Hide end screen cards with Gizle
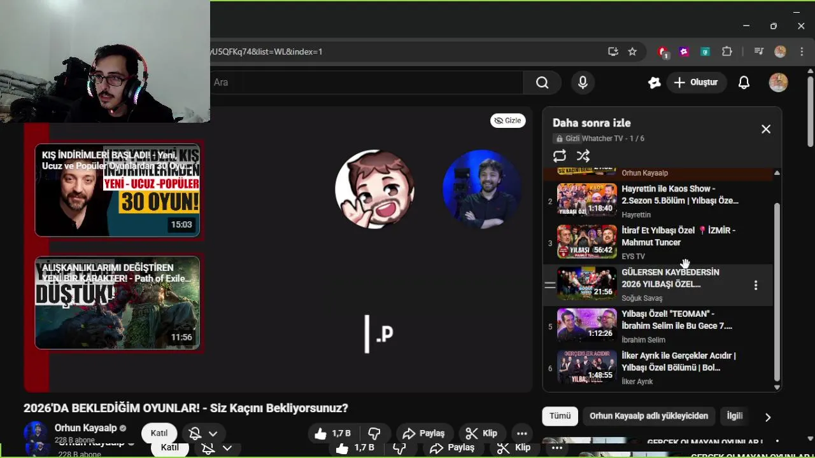 507,120
